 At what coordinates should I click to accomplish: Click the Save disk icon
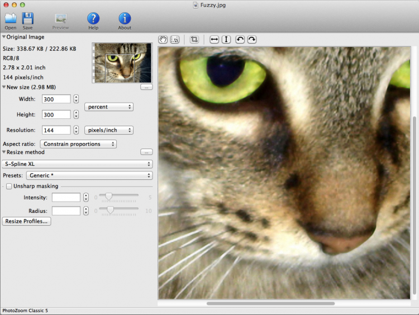(27, 19)
